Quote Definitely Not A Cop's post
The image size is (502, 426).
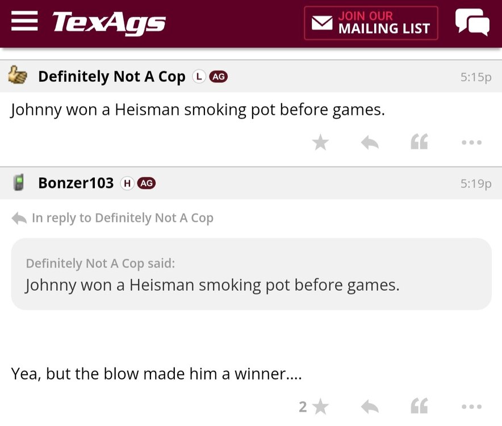(419, 142)
